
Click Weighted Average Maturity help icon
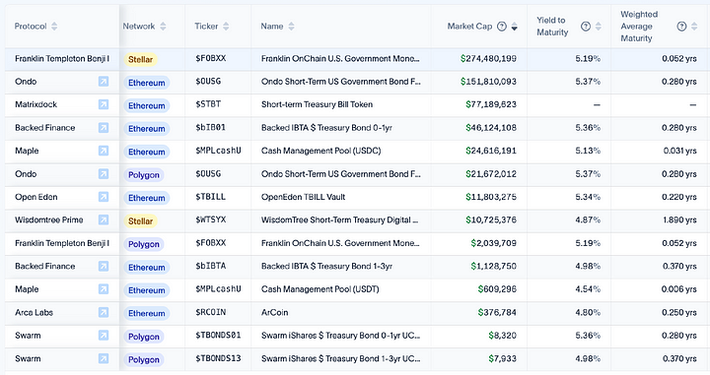pos(681,27)
